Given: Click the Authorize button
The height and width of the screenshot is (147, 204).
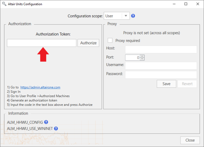Looking at the screenshot, I should [x=88, y=43].
